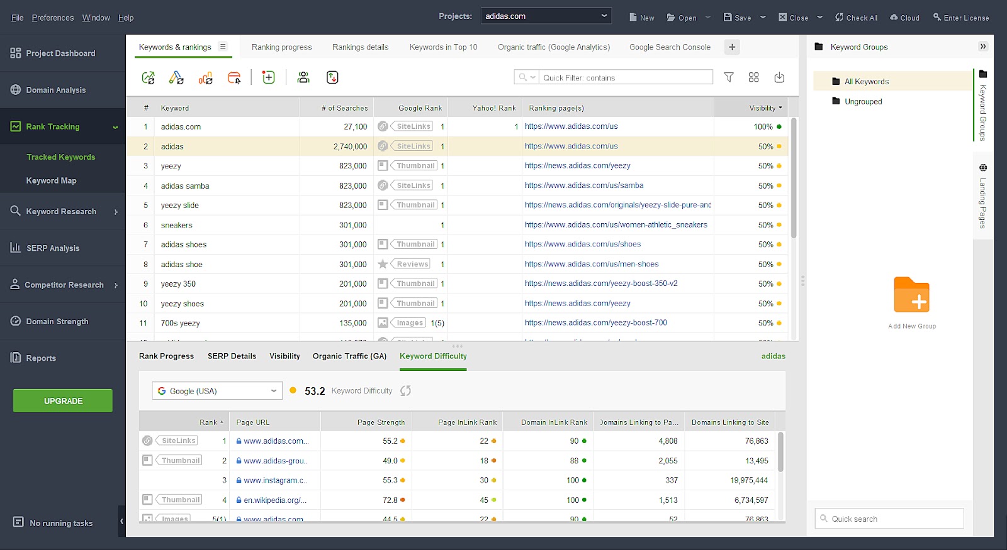Click the green UPGRADE button
Image resolution: width=1007 pixels, height=550 pixels.
click(63, 401)
